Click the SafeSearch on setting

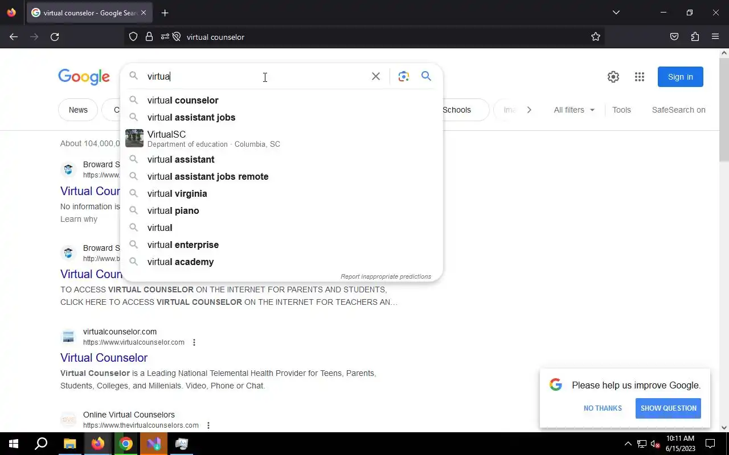pos(678,110)
